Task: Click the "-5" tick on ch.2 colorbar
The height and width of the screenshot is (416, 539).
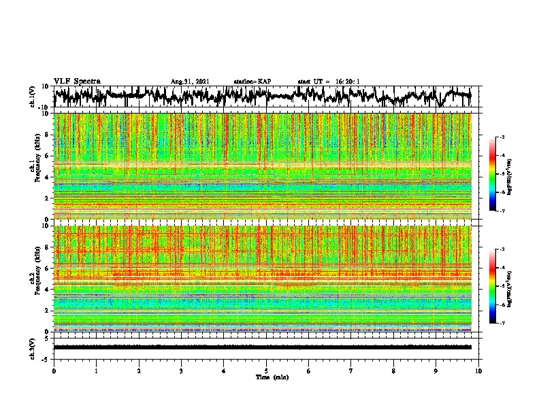Action: (x=502, y=286)
